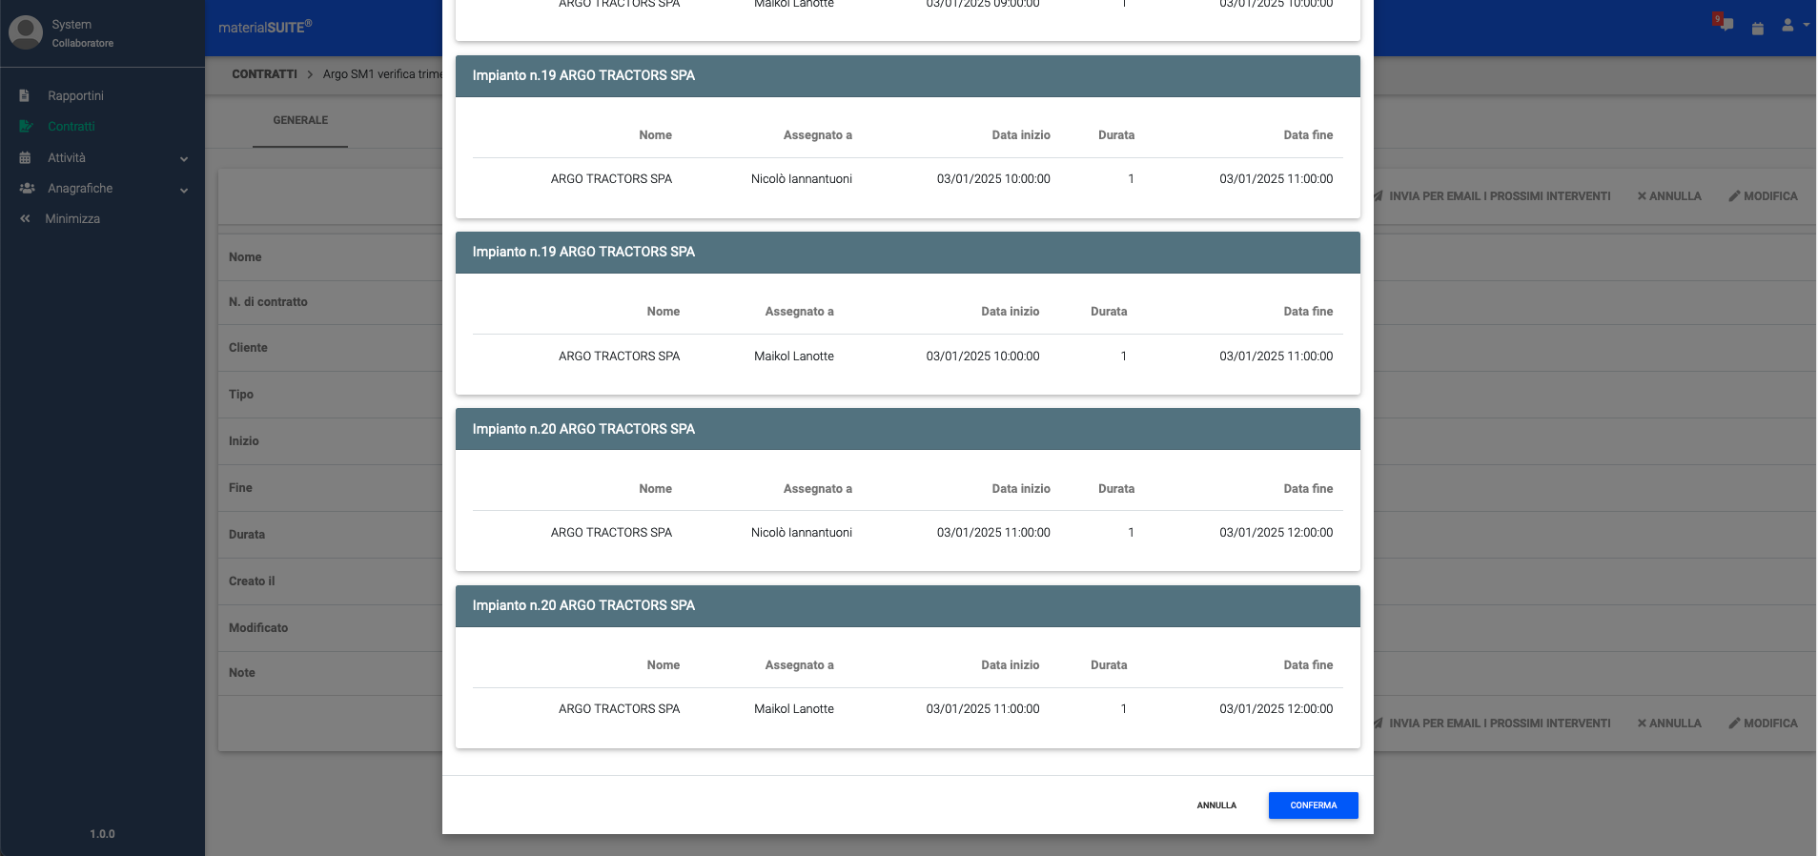Click Maikol Lanotte in the 10:00:00 start row
Image resolution: width=1818 pixels, height=856 pixels.
pos(793,356)
